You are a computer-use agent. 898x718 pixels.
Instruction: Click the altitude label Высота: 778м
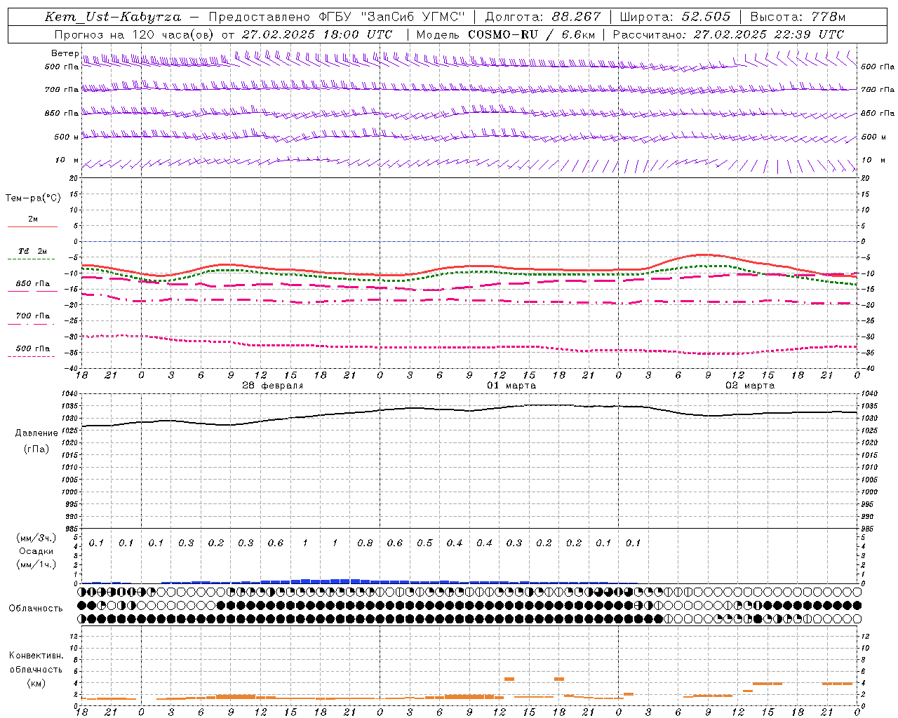point(798,17)
